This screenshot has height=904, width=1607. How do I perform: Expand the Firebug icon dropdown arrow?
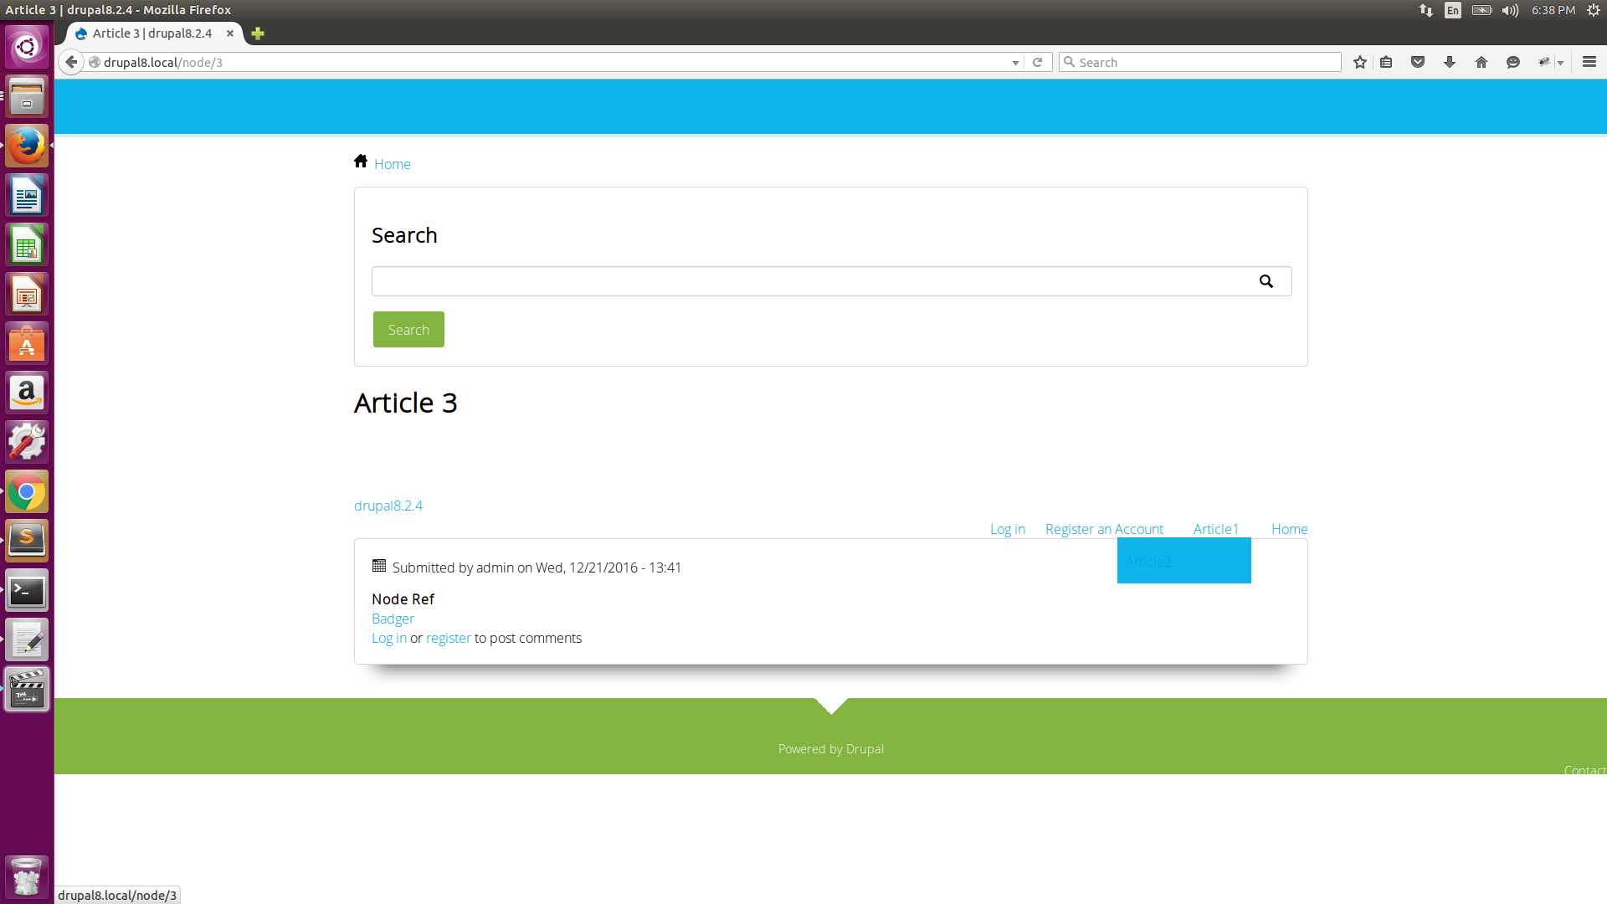click(x=1561, y=63)
